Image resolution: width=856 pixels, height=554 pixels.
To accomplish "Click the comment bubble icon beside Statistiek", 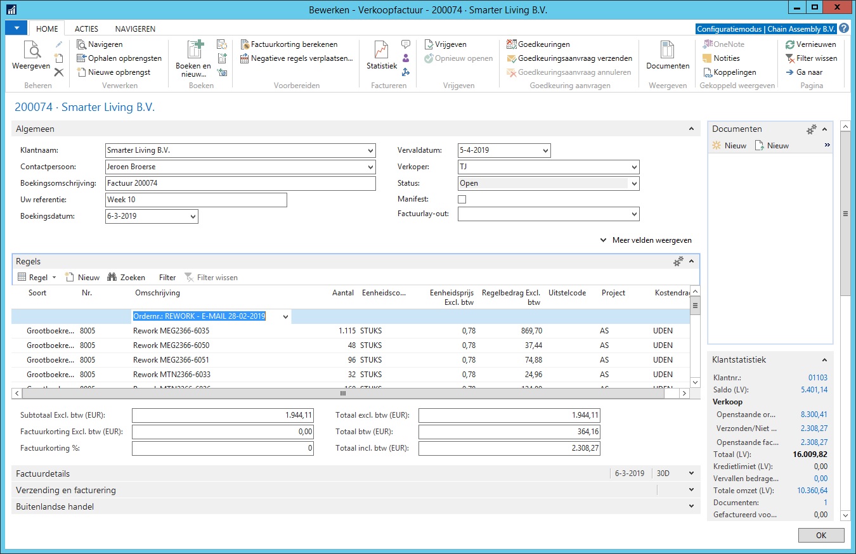I will pyautogui.click(x=406, y=44).
